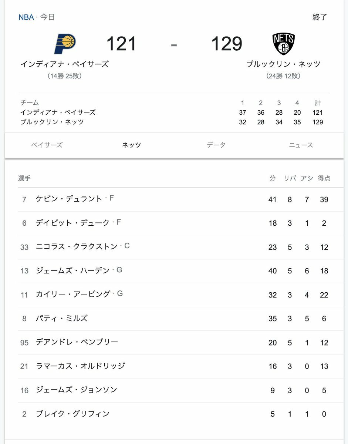Click player ケビン・デュラント
This screenshot has width=348, height=444.
click(x=69, y=199)
